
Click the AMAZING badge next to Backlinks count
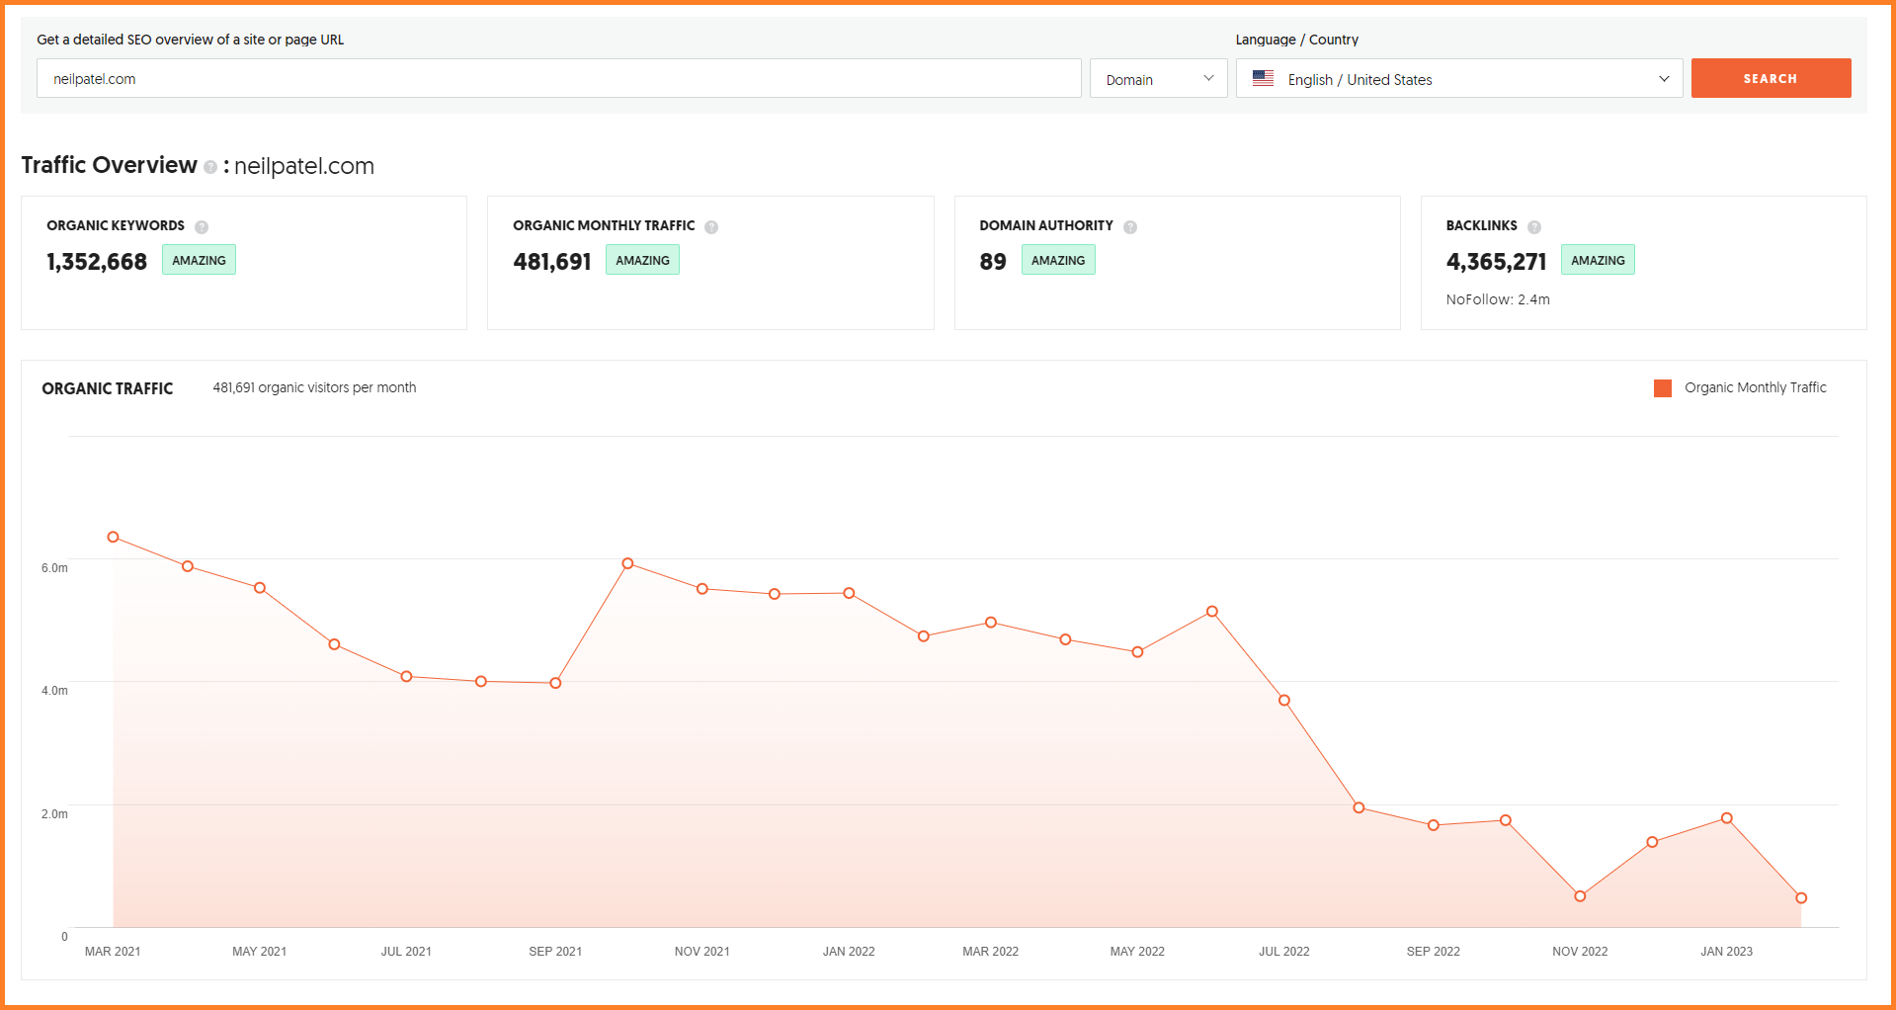(1598, 260)
